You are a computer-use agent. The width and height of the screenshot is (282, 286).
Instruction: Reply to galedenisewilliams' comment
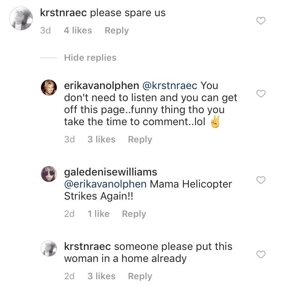click(x=134, y=214)
